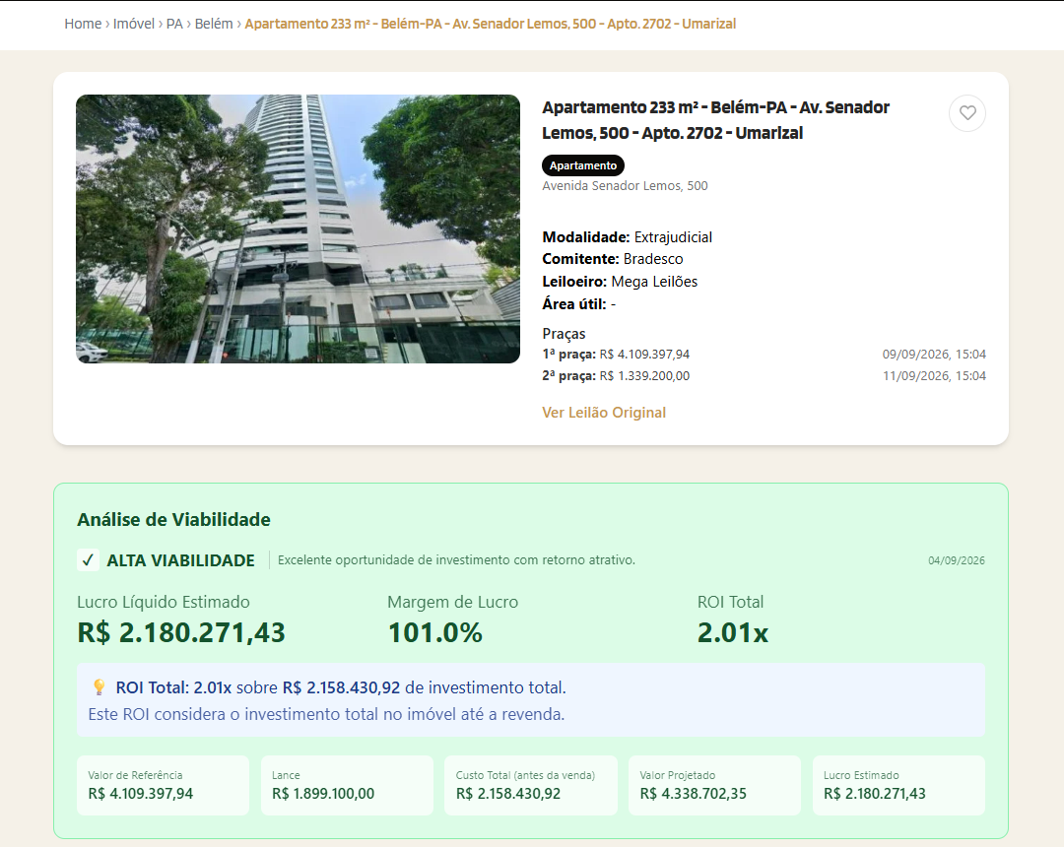Image resolution: width=1064 pixels, height=847 pixels.
Task: Click the date 09/09/2026, 15:04
Action: pyautogui.click(x=934, y=354)
